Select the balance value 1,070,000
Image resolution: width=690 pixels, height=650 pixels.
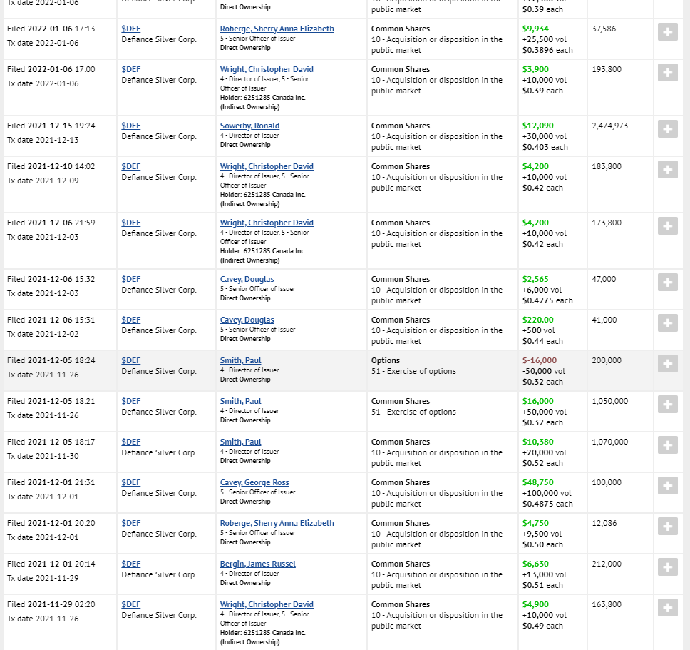point(610,442)
